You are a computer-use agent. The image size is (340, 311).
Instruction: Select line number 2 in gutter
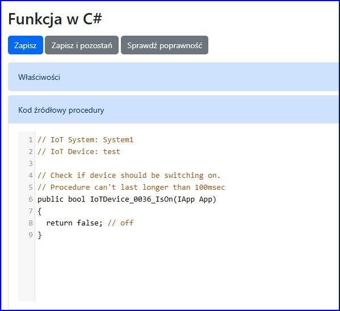coord(31,152)
